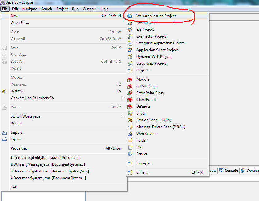
Task: Click the Dynamic Web Project icon
Action: [x=130, y=57]
